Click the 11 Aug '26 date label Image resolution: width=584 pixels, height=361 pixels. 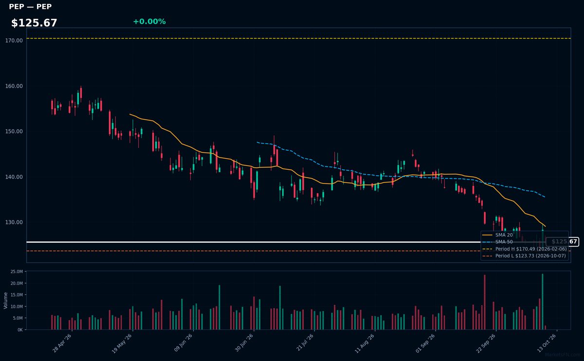pyautogui.click(x=365, y=343)
